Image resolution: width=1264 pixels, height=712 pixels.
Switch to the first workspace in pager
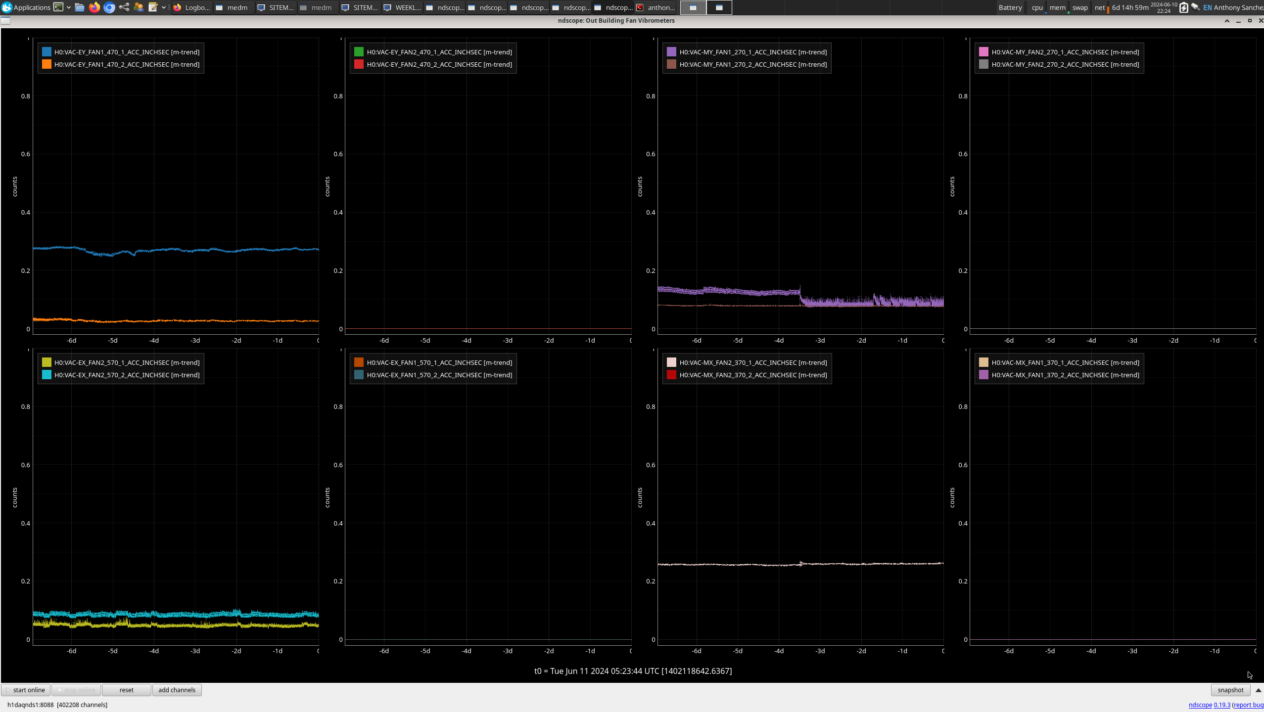(x=693, y=7)
